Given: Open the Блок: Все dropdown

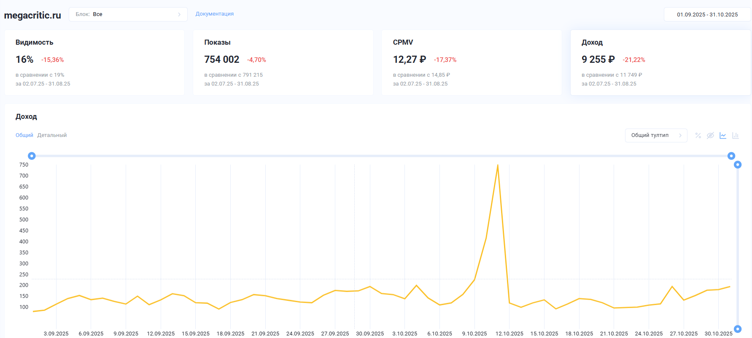Looking at the screenshot, I should click(128, 14).
